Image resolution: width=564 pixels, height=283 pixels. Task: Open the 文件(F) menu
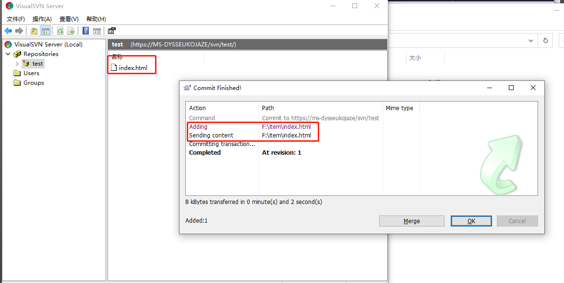[x=16, y=19]
